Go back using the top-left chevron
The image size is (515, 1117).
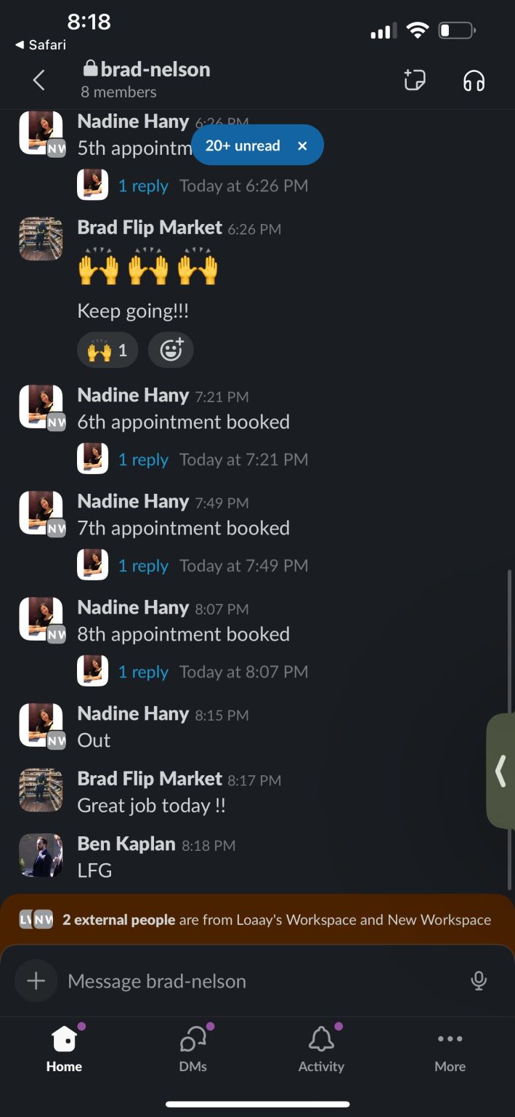point(39,80)
